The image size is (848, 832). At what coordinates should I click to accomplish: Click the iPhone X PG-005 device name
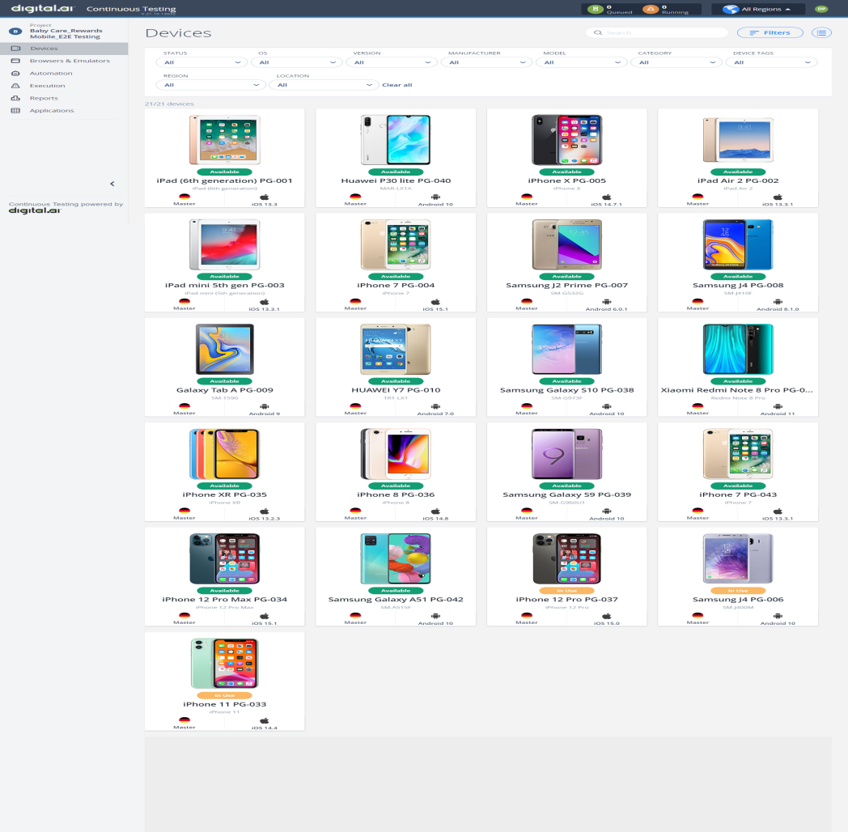566,181
